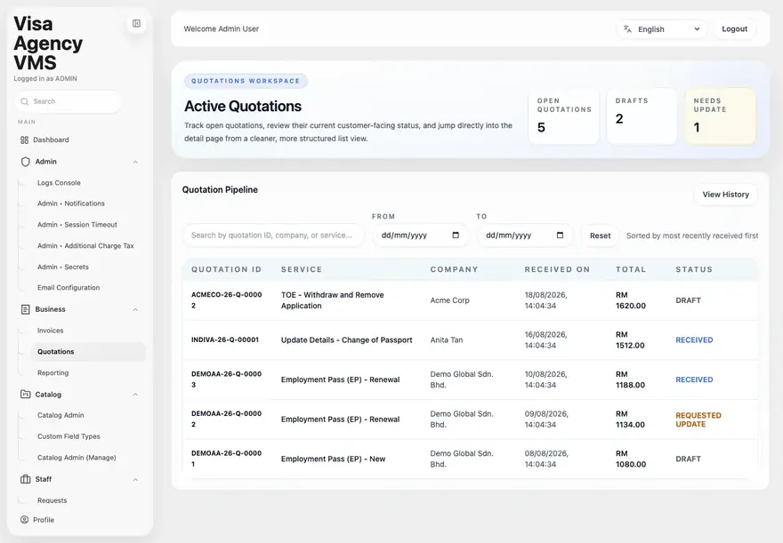Click the Acme Corp company cell
783x543 pixels.
pyautogui.click(x=450, y=300)
